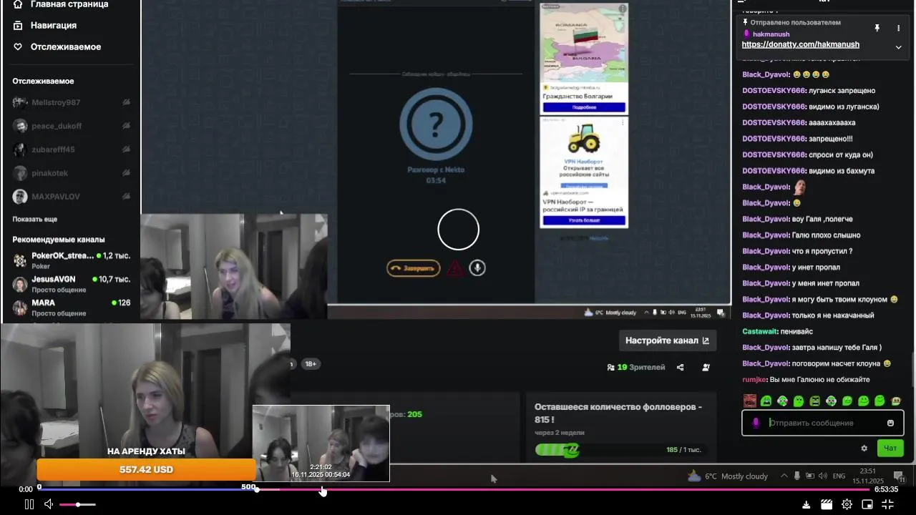Open recommended channel MARA
Screen dimensions: 916x515
[x=70, y=308]
